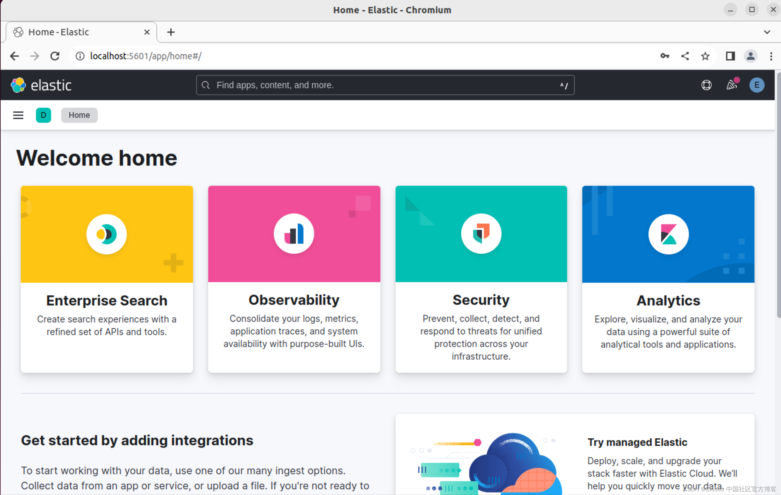Screen dimensions: 781x495
Task: Bookmark this tab with star icon
Action: tap(705, 56)
